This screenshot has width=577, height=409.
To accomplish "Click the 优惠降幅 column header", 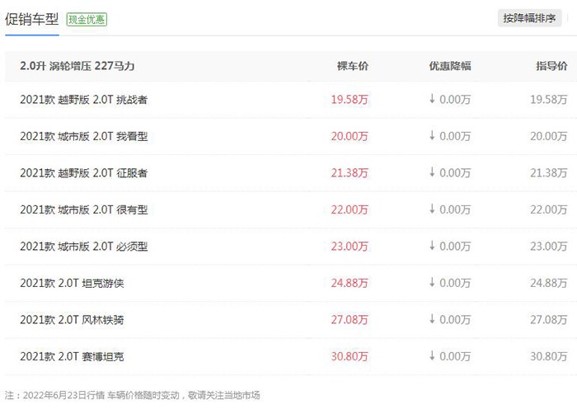I will coord(450,66).
